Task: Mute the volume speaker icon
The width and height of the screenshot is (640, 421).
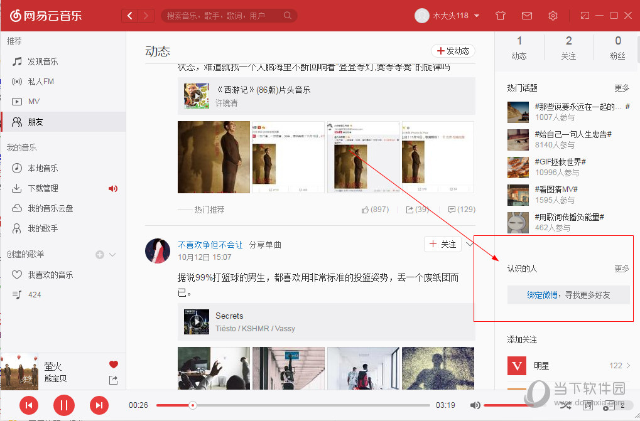Action: (x=475, y=405)
